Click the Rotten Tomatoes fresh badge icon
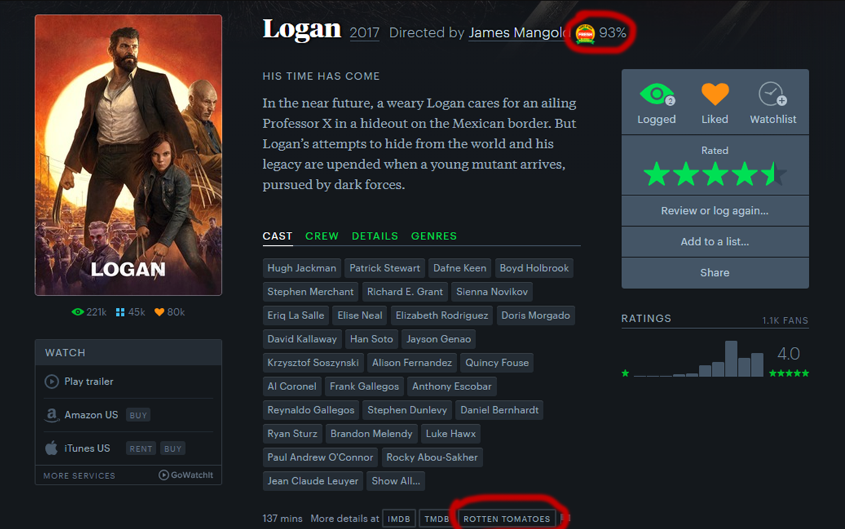 [585, 33]
